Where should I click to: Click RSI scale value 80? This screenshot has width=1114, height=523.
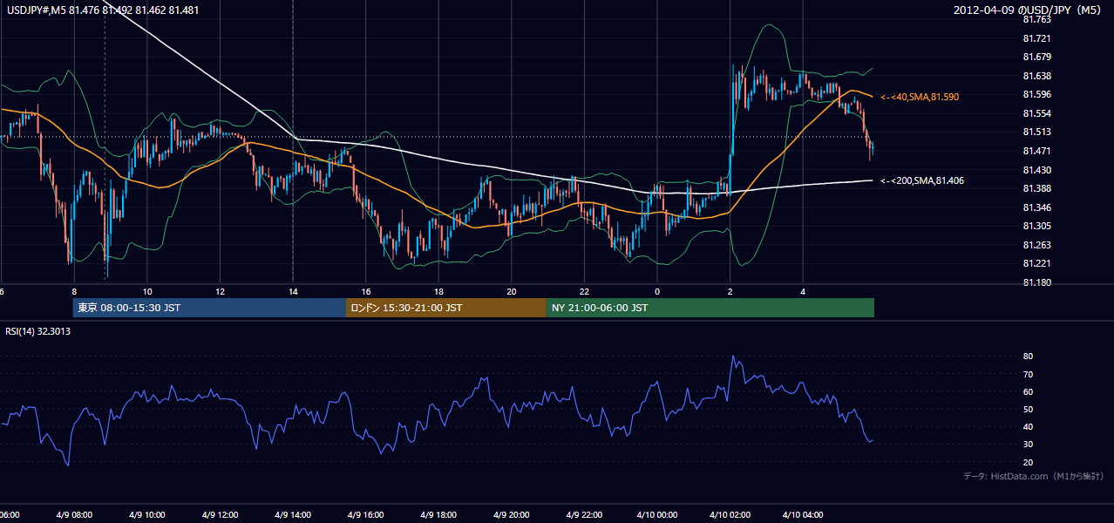click(x=1029, y=357)
